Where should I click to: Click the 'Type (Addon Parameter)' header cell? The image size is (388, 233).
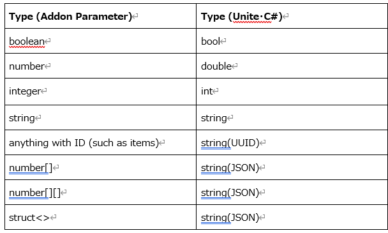tap(100, 16)
